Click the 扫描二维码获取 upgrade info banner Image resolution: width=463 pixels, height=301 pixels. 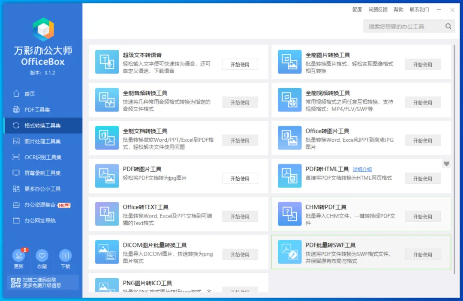tap(43, 283)
